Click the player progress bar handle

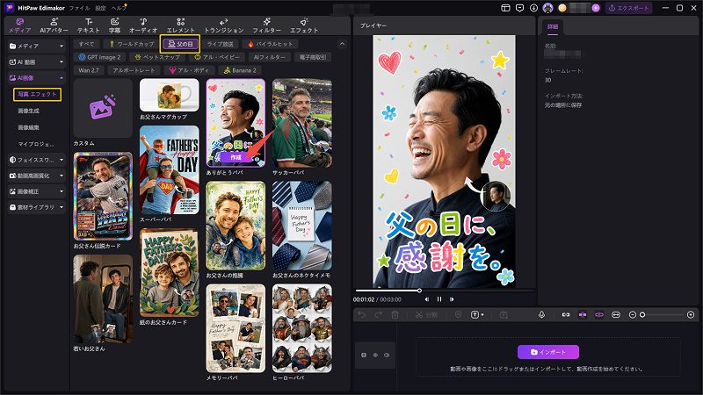[x=420, y=291]
